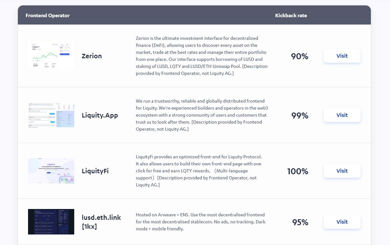Select the LiquityFi preview image
This screenshot has height=245, width=390.
tap(51, 171)
